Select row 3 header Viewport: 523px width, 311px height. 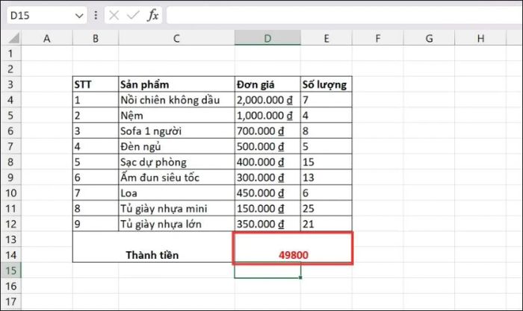[x=10, y=84]
